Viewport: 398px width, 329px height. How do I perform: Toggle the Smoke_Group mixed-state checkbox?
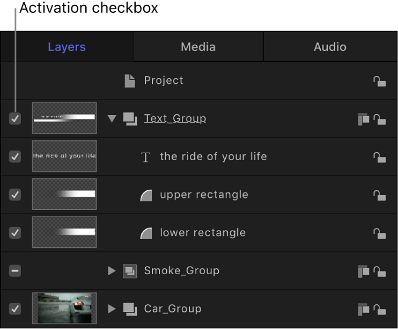point(15,271)
